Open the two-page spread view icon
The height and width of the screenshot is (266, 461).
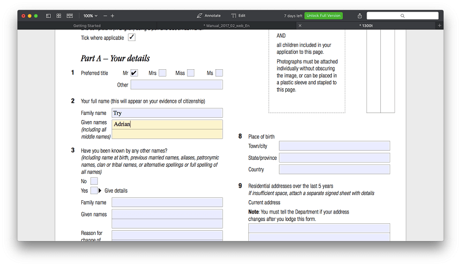pos(70,16)
